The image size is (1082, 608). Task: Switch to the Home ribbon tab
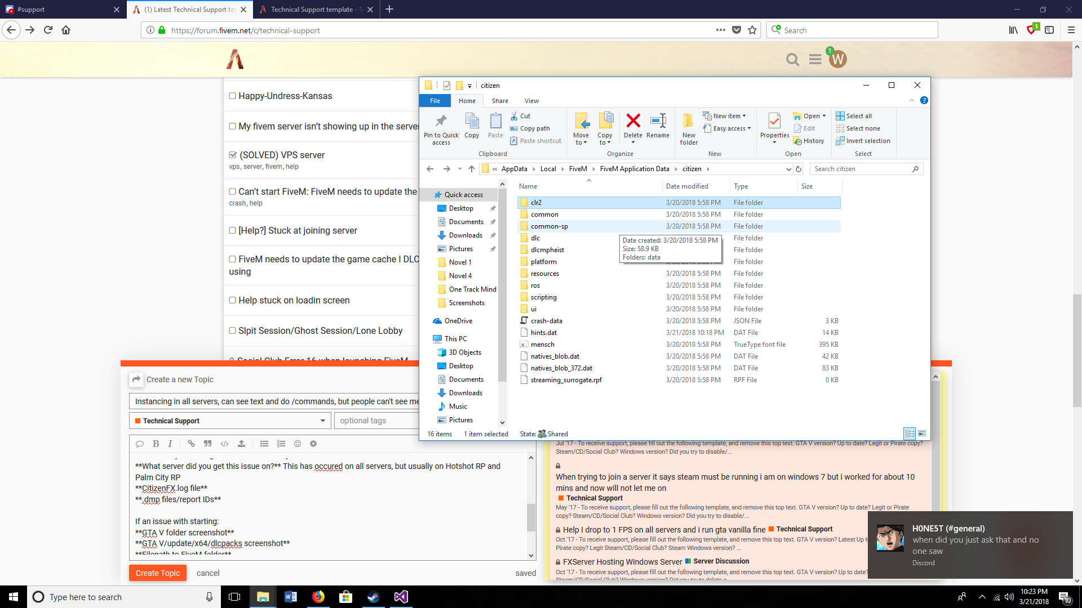[467, 101]
